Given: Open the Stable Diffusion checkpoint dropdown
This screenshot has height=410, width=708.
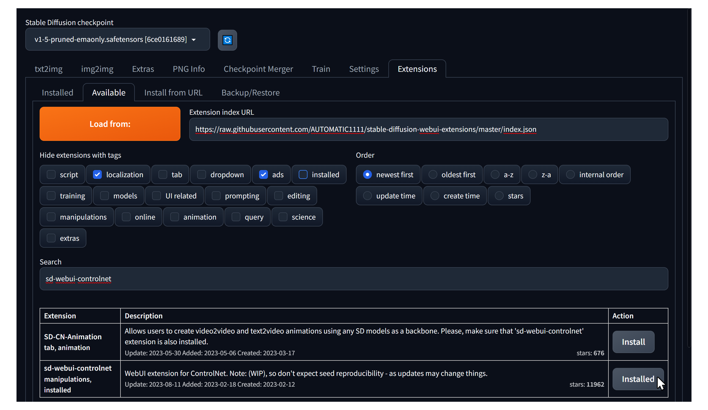Looking at the screenshot, I should [117, 39].
